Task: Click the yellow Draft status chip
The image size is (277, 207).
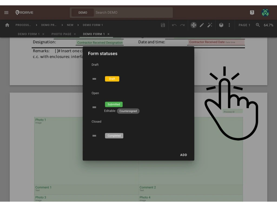Action: (112, 79)
